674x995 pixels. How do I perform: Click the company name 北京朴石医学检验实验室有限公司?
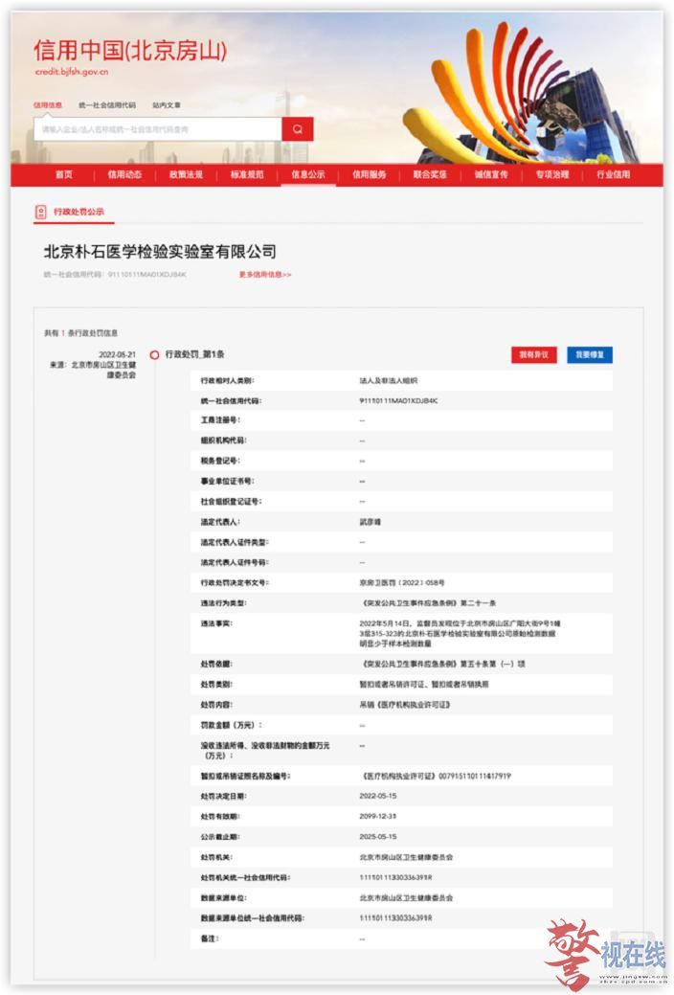pyautogui.click(x=160, y=252)
